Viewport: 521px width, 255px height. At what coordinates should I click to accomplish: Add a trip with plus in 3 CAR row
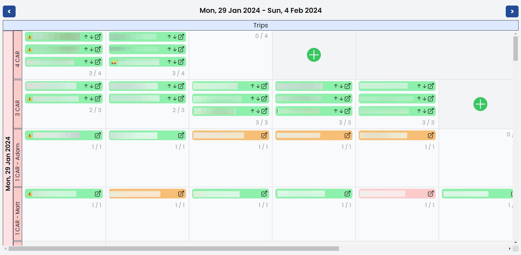pos(480,104)
